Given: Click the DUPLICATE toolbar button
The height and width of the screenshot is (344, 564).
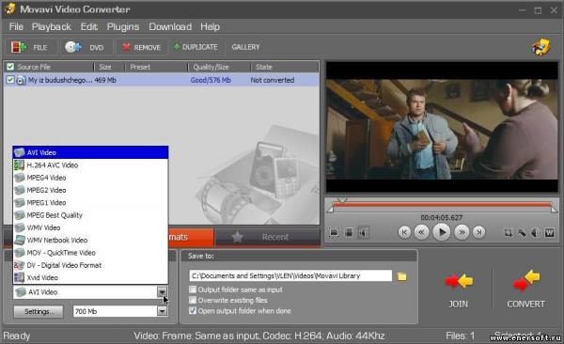Looking at the screenshot, I should [196, 47].
